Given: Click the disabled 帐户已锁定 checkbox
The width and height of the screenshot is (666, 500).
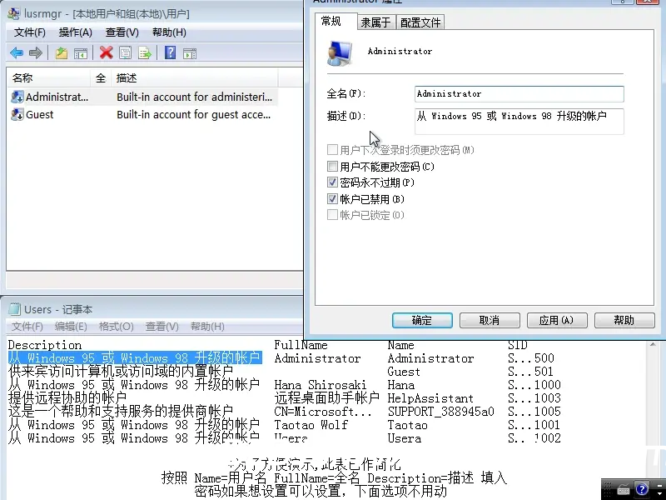Looking at the screenshot, I should [332, 215].
